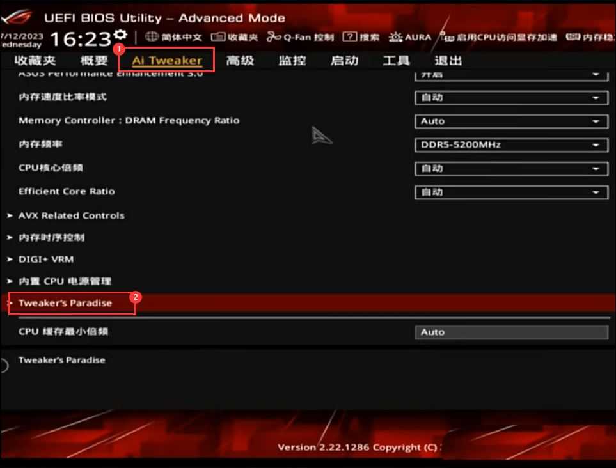Screen dimensions: 616x468
Task: Open the AURA lighting icon
Action: pos(395,37)
